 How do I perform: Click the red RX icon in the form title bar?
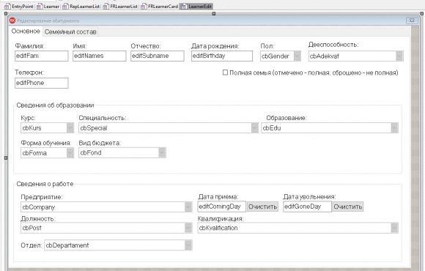12,21
